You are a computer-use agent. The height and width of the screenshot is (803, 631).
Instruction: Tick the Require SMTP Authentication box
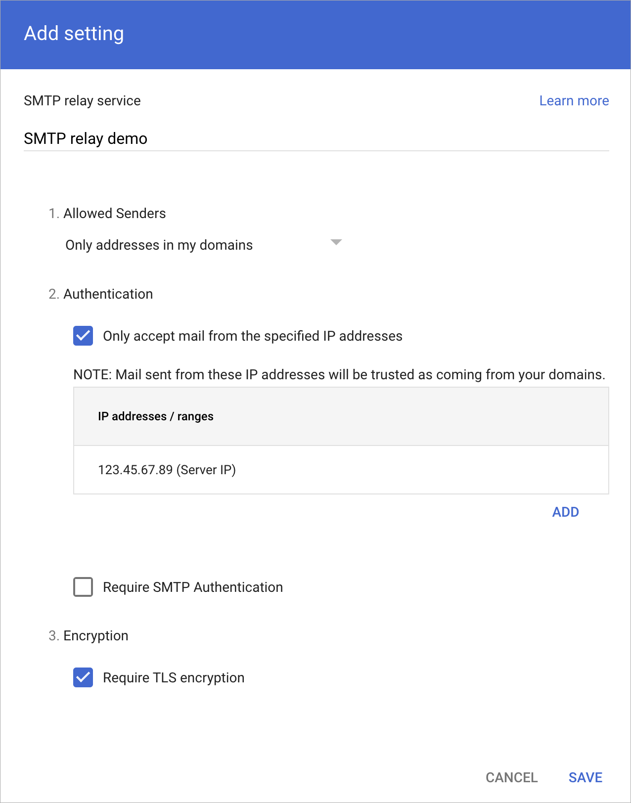coord(83,587)
